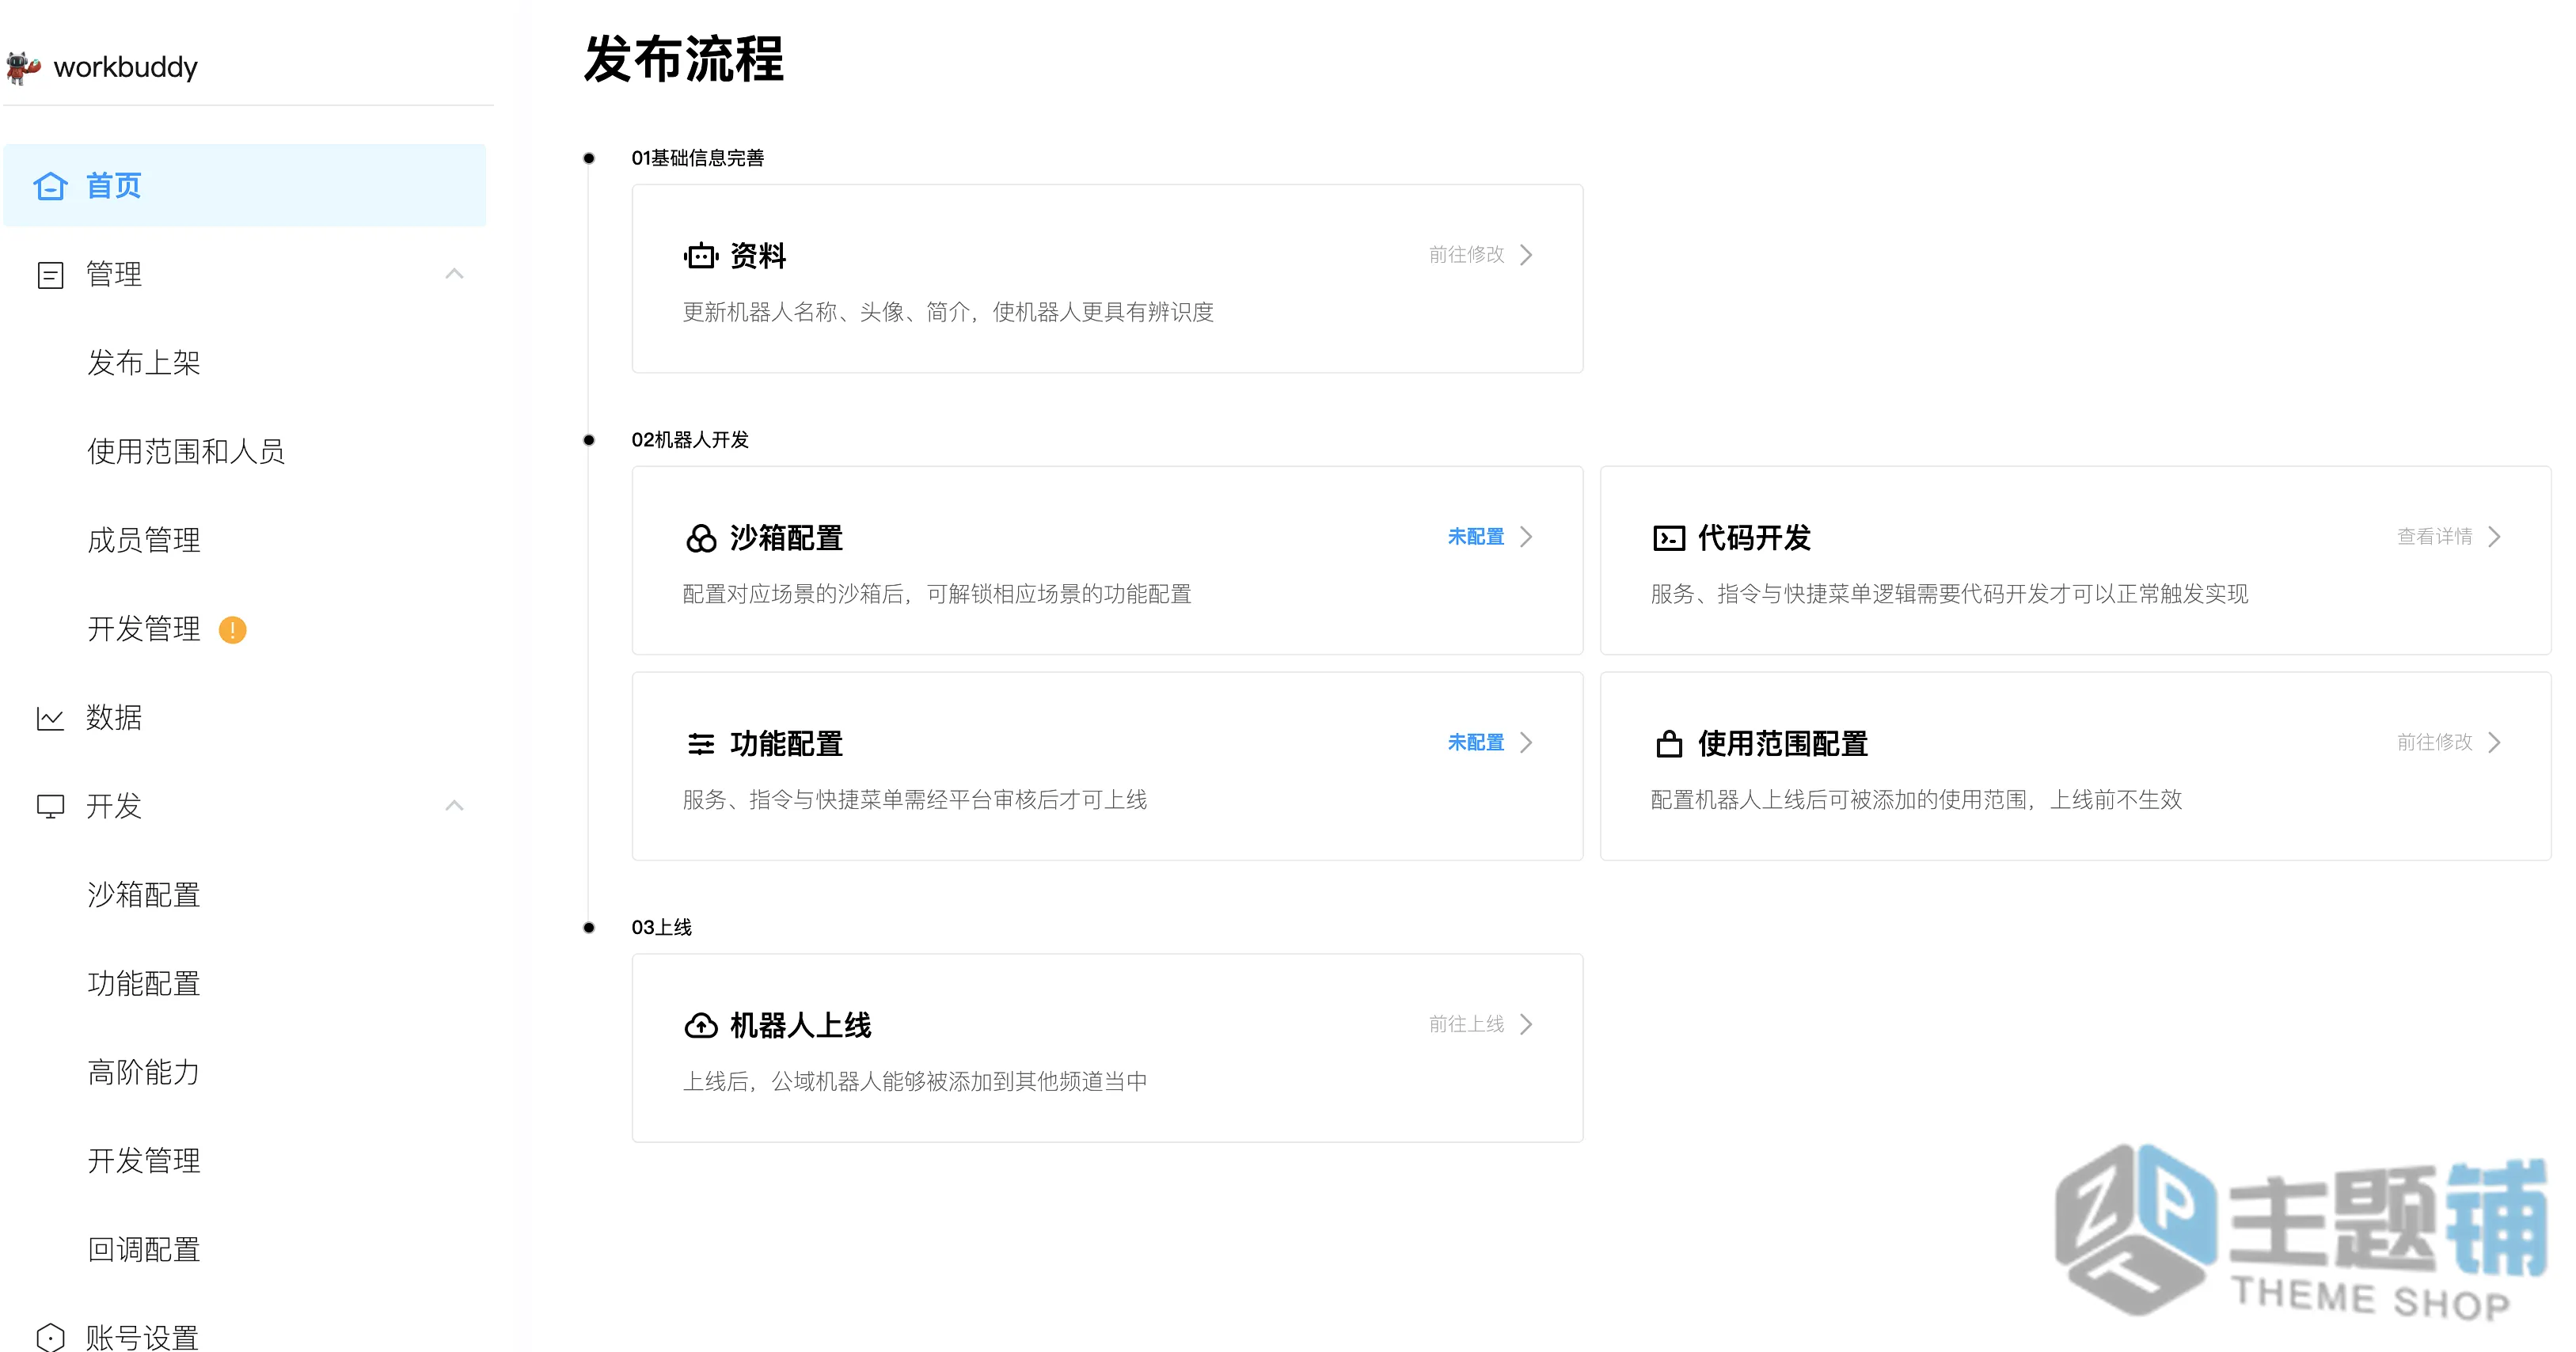The width and height of the screenshot is (2576, 1352).
Task: Click 前往修改 link in 使用范围配置 card
Action: 2435,743
